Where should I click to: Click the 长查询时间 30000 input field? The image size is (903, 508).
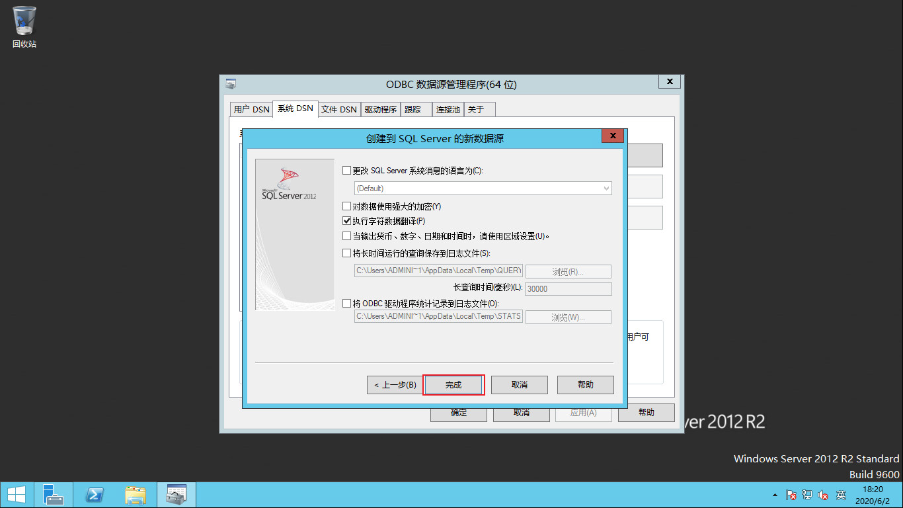coord(567,288)
